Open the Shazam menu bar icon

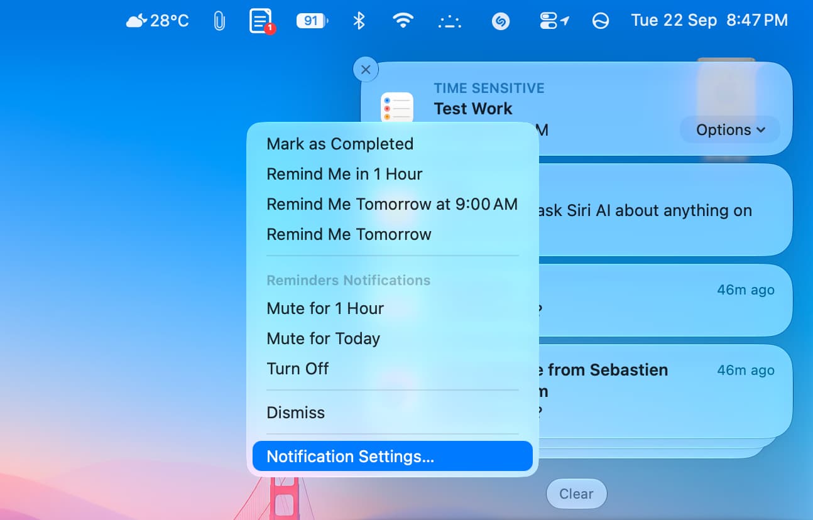[x=500, y=21]
